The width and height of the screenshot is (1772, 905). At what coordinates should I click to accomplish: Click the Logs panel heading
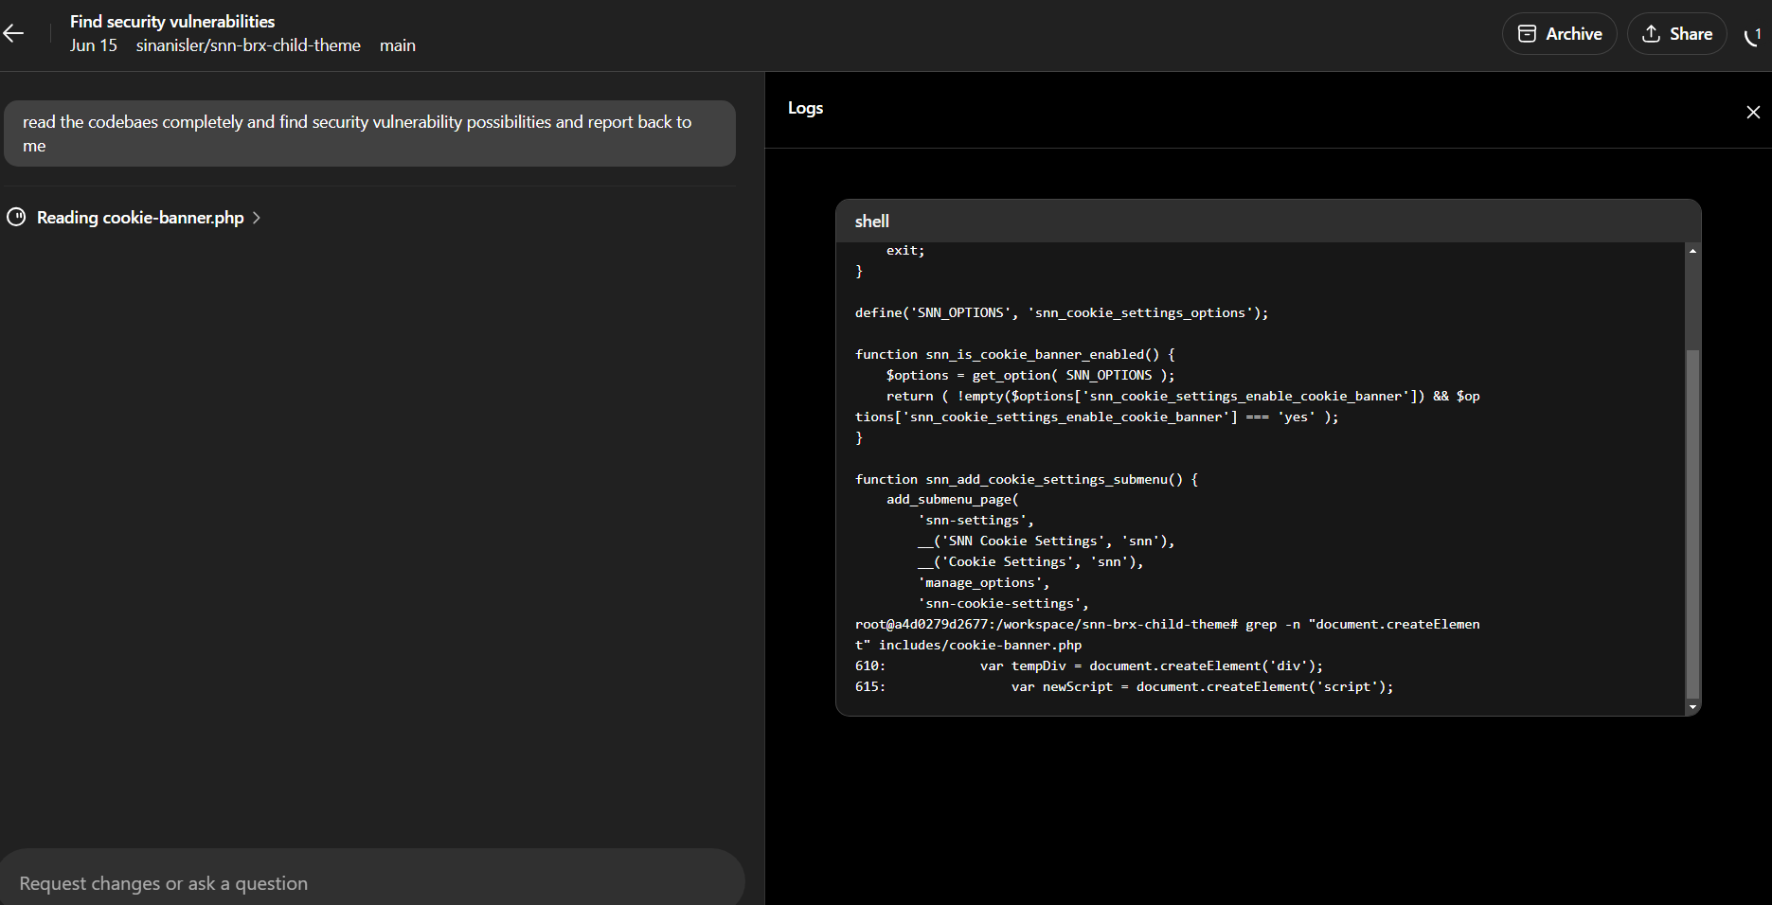point(805,108)
